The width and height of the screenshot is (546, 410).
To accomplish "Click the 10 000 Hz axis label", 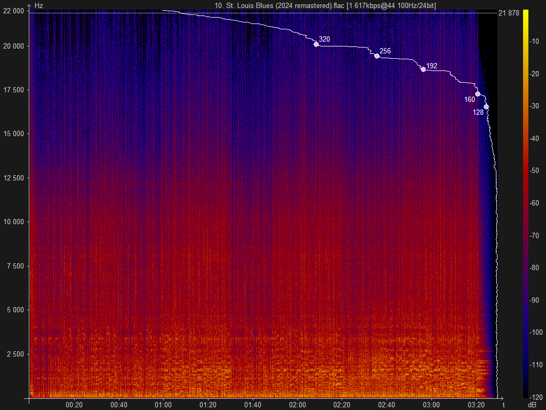I will coord(13,222).
